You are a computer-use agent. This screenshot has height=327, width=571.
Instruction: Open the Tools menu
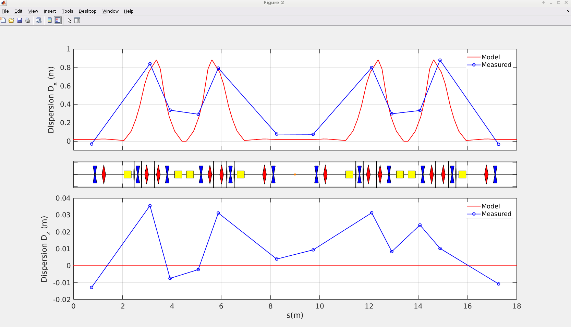coord(67,11)
